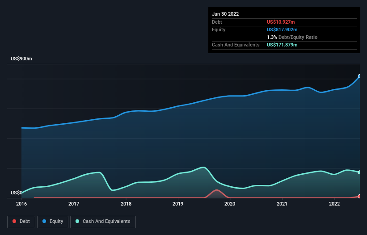Click the US$171.879m cash value
367x235 pixels.
coord(282,45)
